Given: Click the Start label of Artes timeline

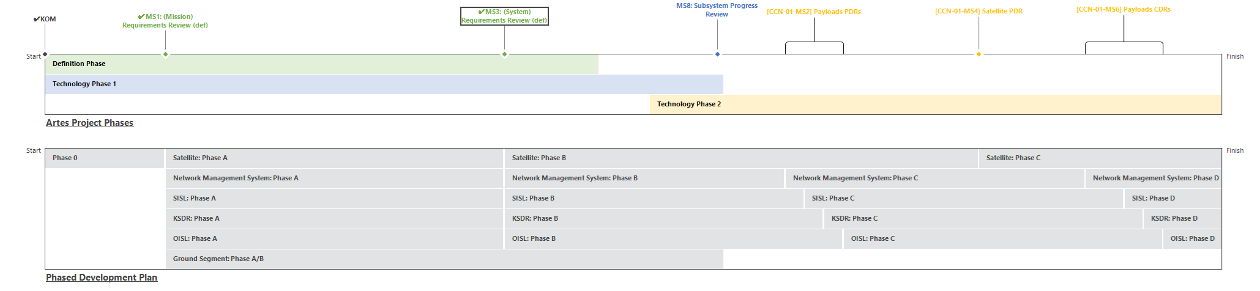Looking at the screenshot, I should point(34,56).
